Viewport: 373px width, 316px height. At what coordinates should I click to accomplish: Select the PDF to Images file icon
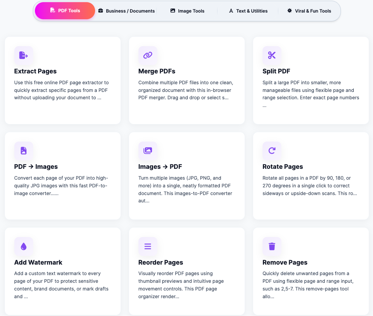(23, 151)
